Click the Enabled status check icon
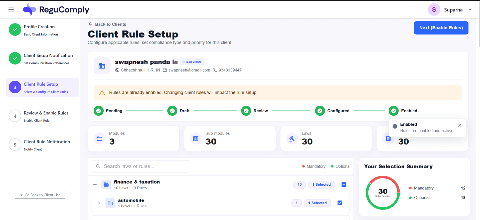This screenshot has width=480, height=220. pos(394,111)
